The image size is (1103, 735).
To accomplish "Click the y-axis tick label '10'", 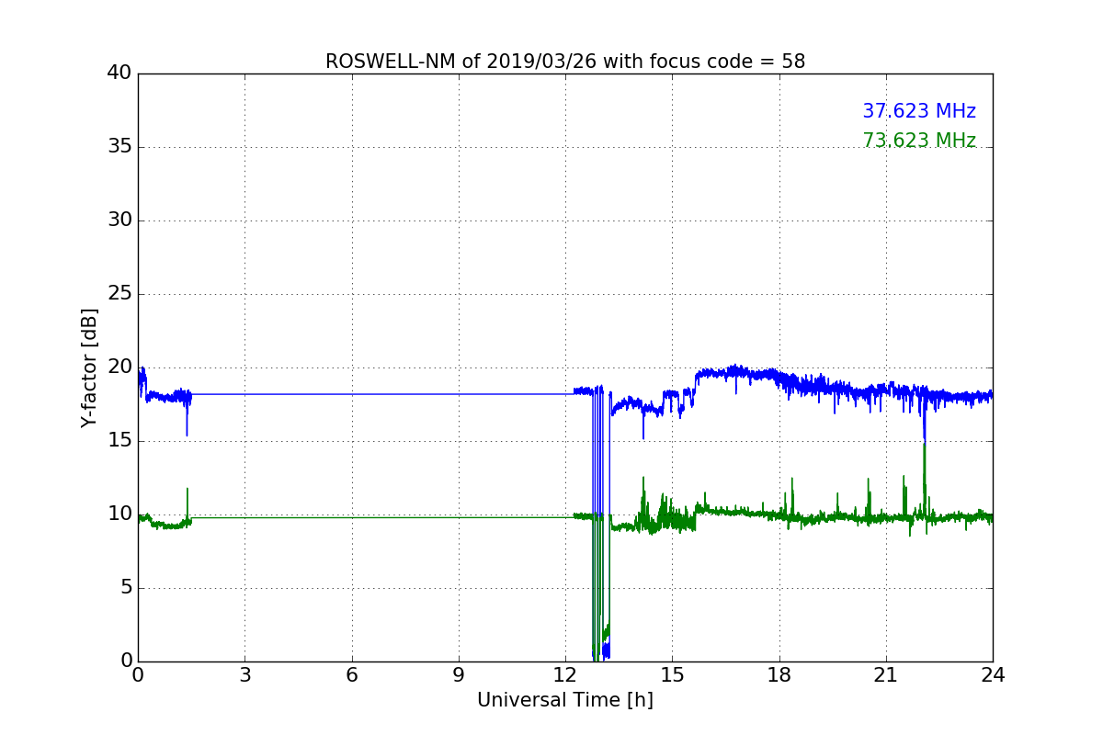I will [119, 514].
